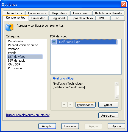Click the plug-in cube icon beside the description
The width and height of the screenshot is (128, 132).
9,27
